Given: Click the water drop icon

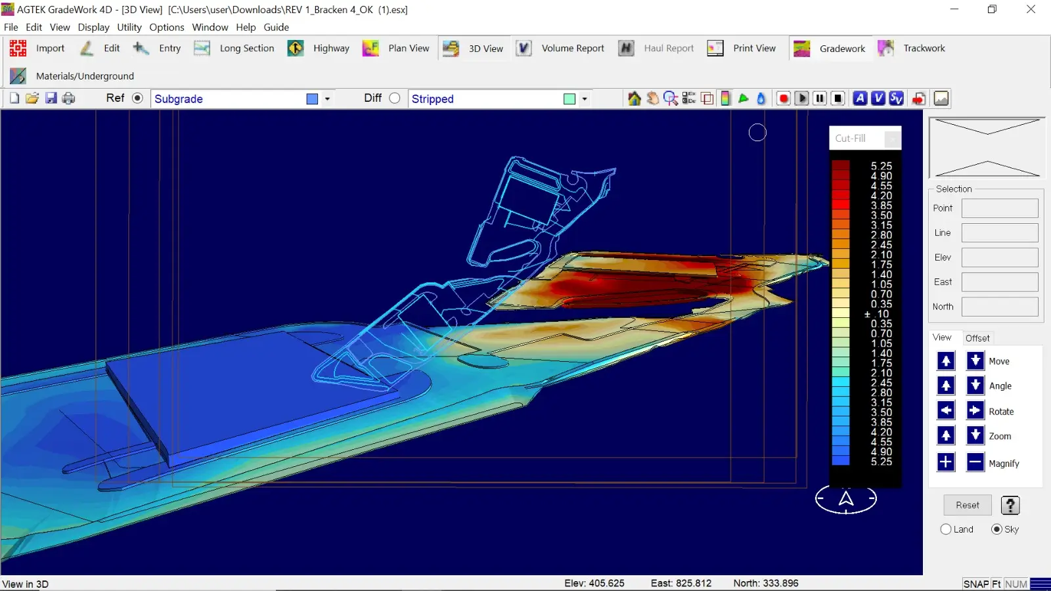Looking at the screenshot, I should (x=761, y=98).
